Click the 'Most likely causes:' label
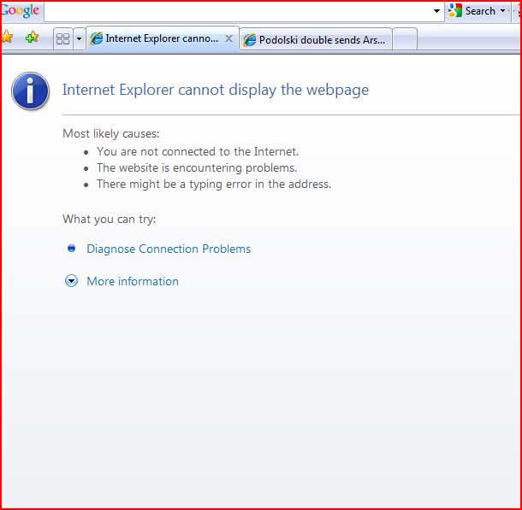Viewport: 522px width, 510px height. [111, 133]
